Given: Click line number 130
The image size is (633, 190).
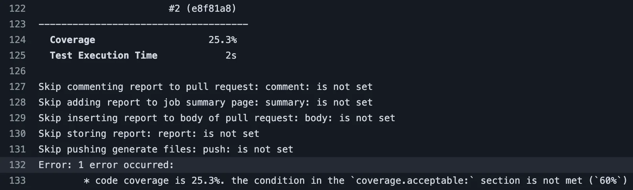Looking at the screenshot, I should pyautogui.click(x=17, y=134).
